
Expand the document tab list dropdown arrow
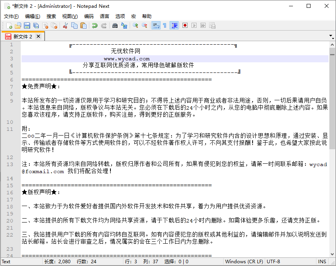pyautogui.click(x=331, y=36)
